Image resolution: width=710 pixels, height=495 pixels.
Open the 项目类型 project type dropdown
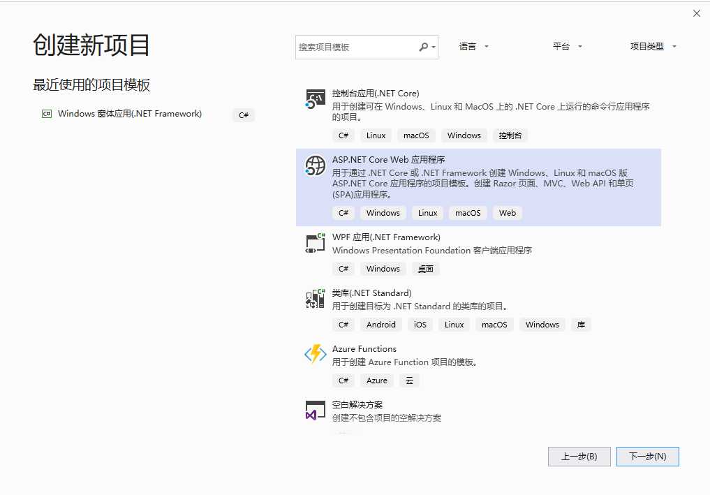coord(653,46)
